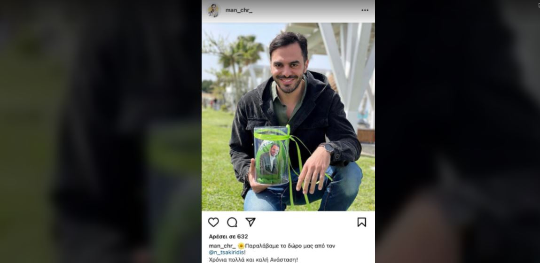Viewport: 540px width, 263px height.
Task: Open the man_chr_ profile avatar
Action: (213, 10)
